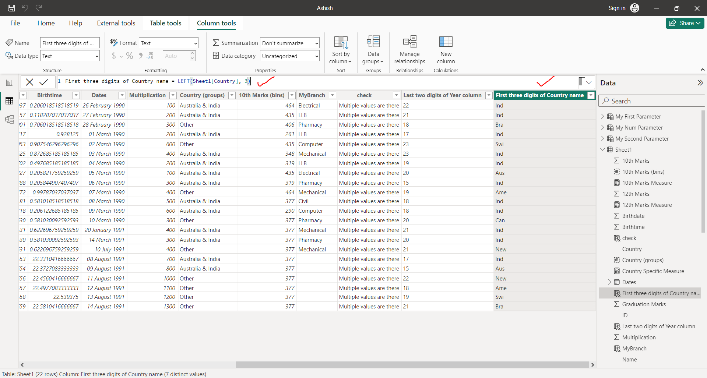This screenshot has width=707, height=378.
Task: Click the Share button
Action: pyautogui.click(x=685, y=23)
